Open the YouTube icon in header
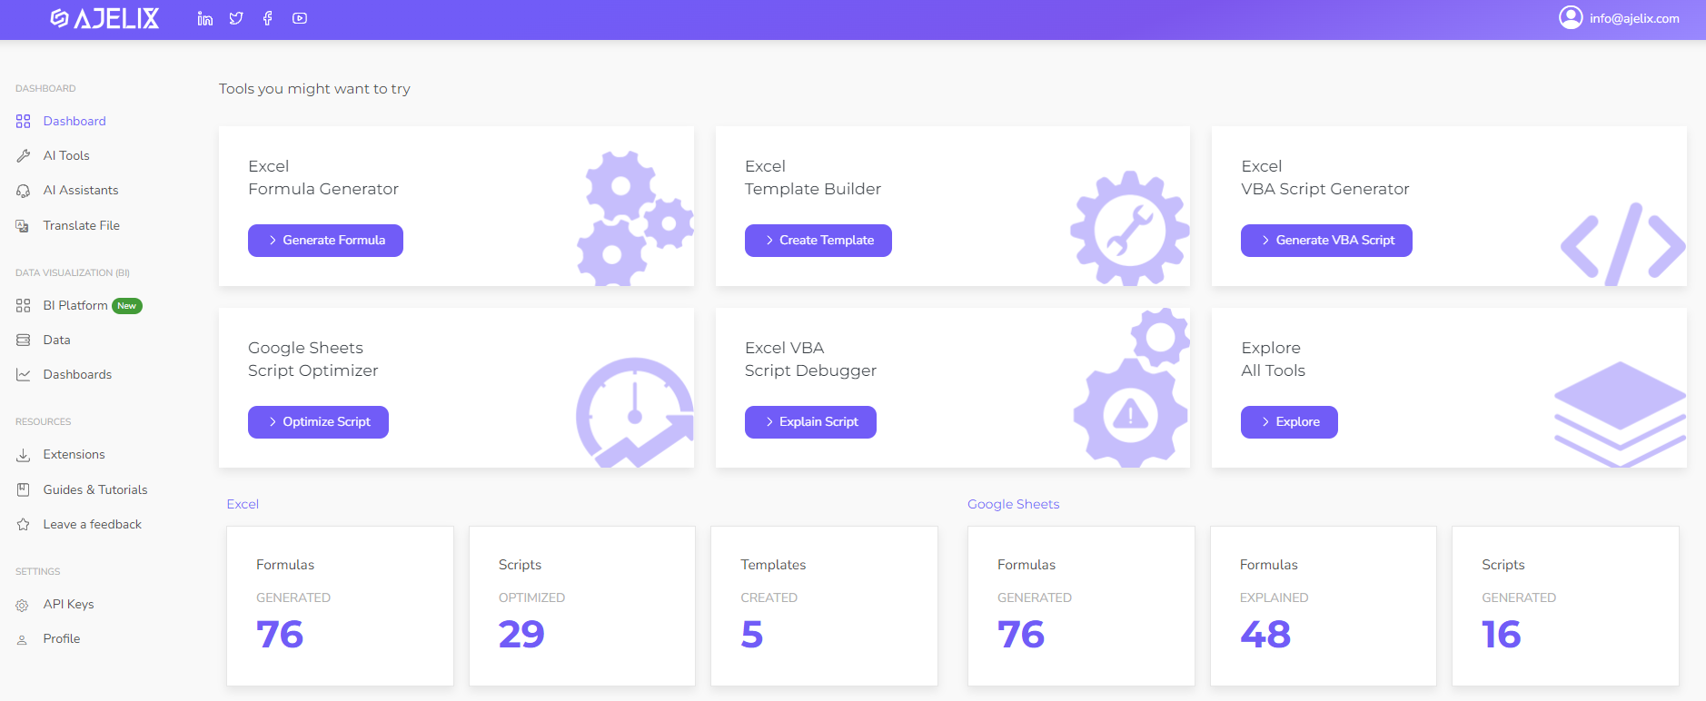The height and width of the screenshot is (701, 1706). [300, 18]
